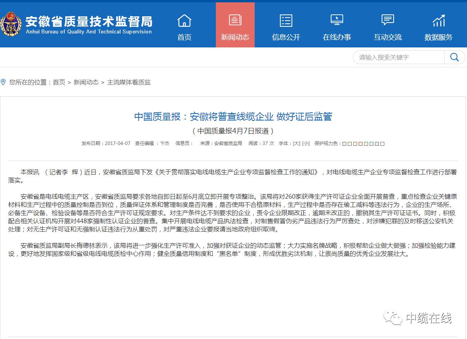Image resolution: width=467 pixels, height=339 pixels.
Task: Click the 责任编辑：卞杰 text
Action: click(x=152, y=143)
